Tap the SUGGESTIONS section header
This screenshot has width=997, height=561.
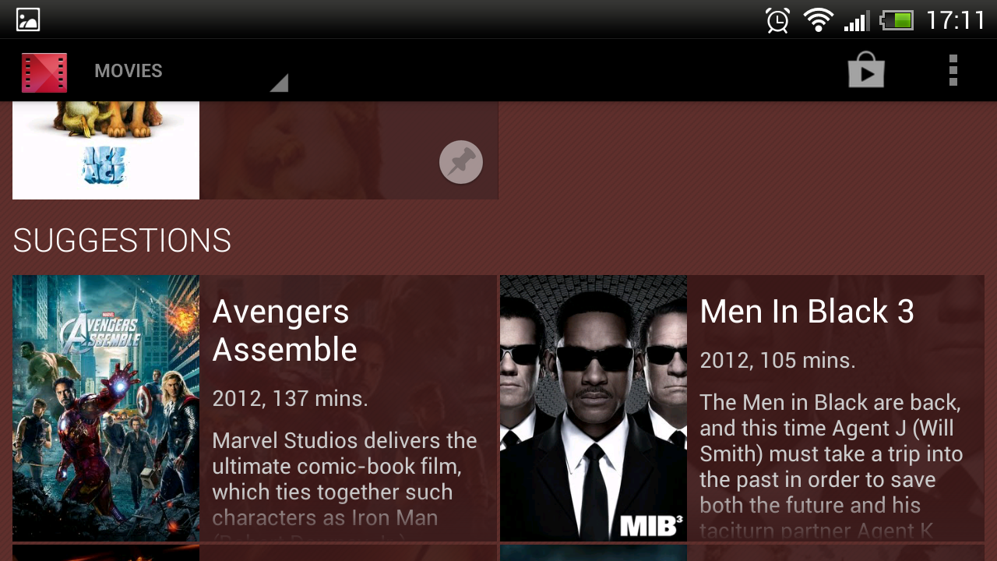tap(122, 241)
